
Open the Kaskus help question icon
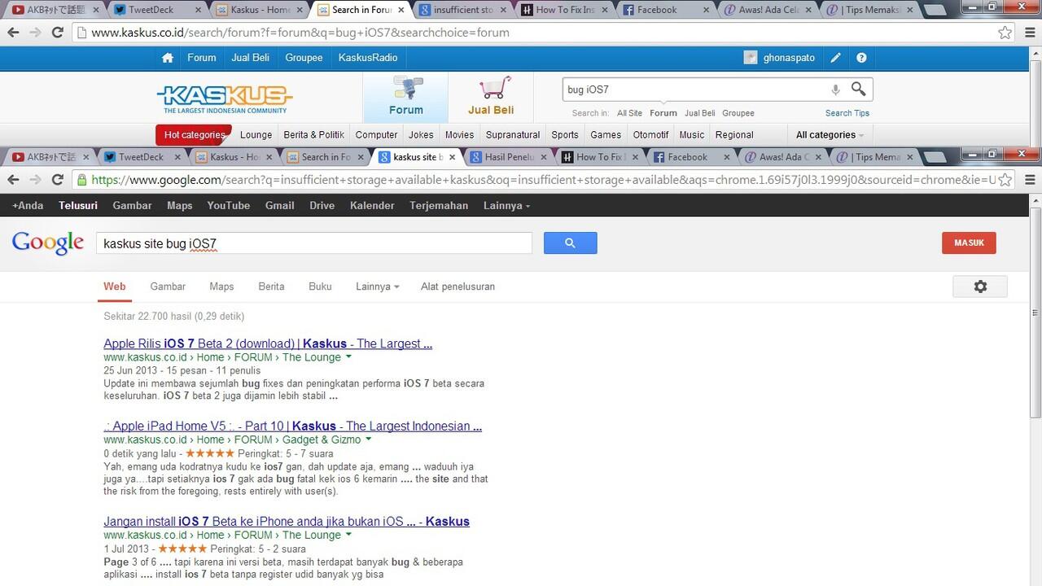(861, 58)
